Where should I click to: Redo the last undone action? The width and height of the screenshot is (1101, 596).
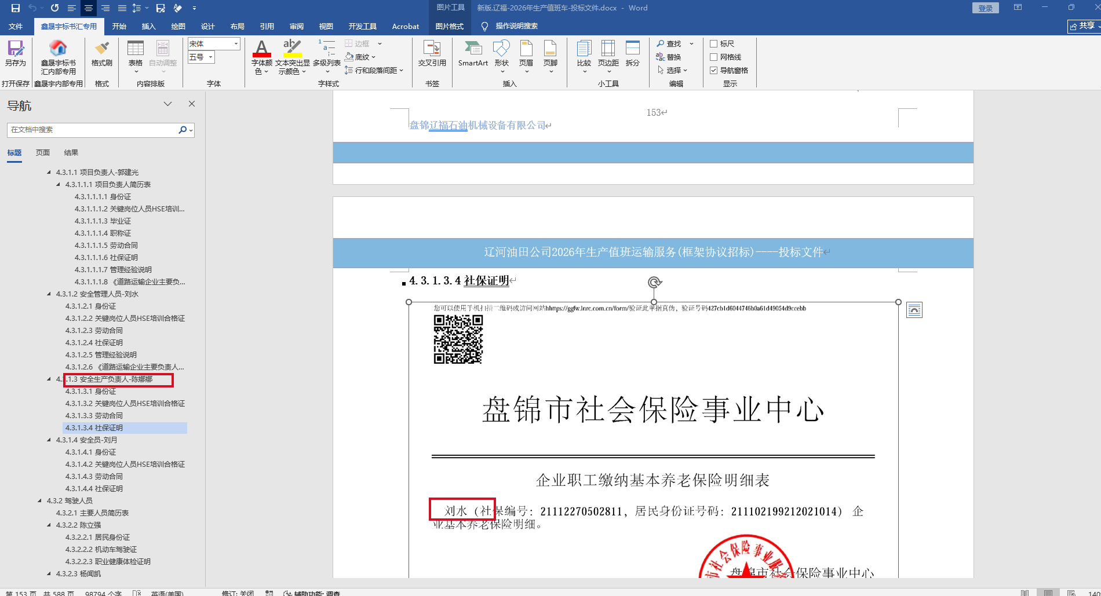click(x=54, y=8)
